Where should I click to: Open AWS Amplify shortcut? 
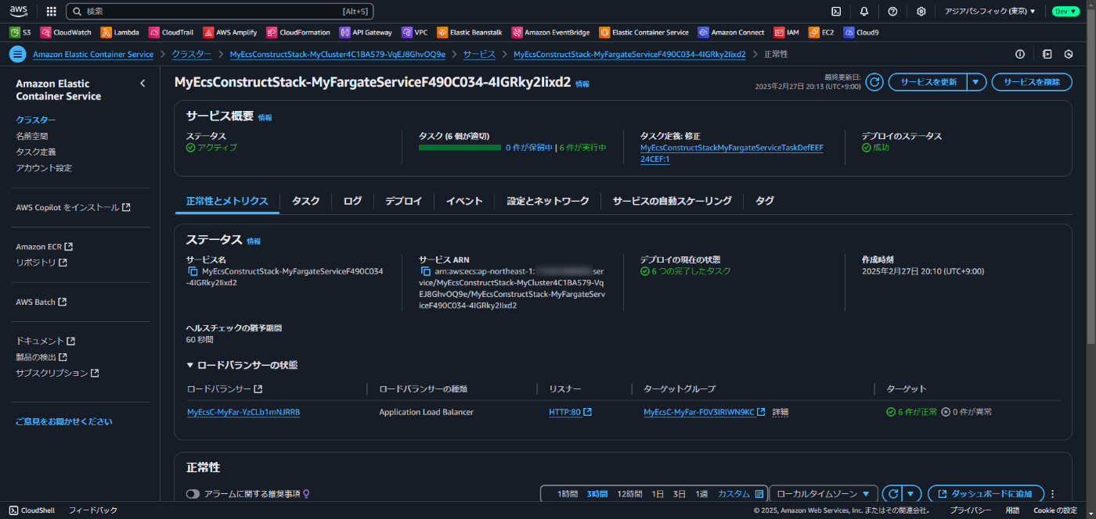(230, 33)
